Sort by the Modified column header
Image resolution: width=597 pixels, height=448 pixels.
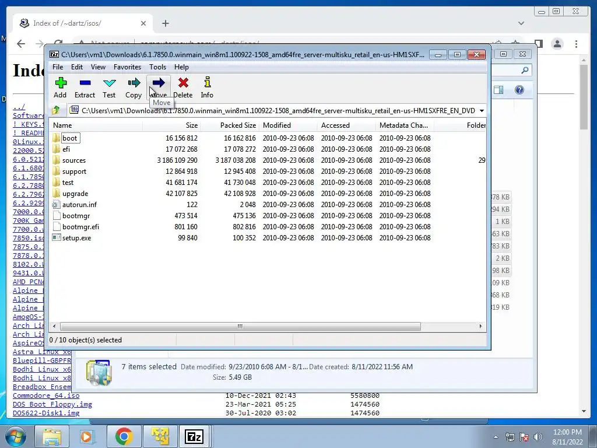[288, 125]
